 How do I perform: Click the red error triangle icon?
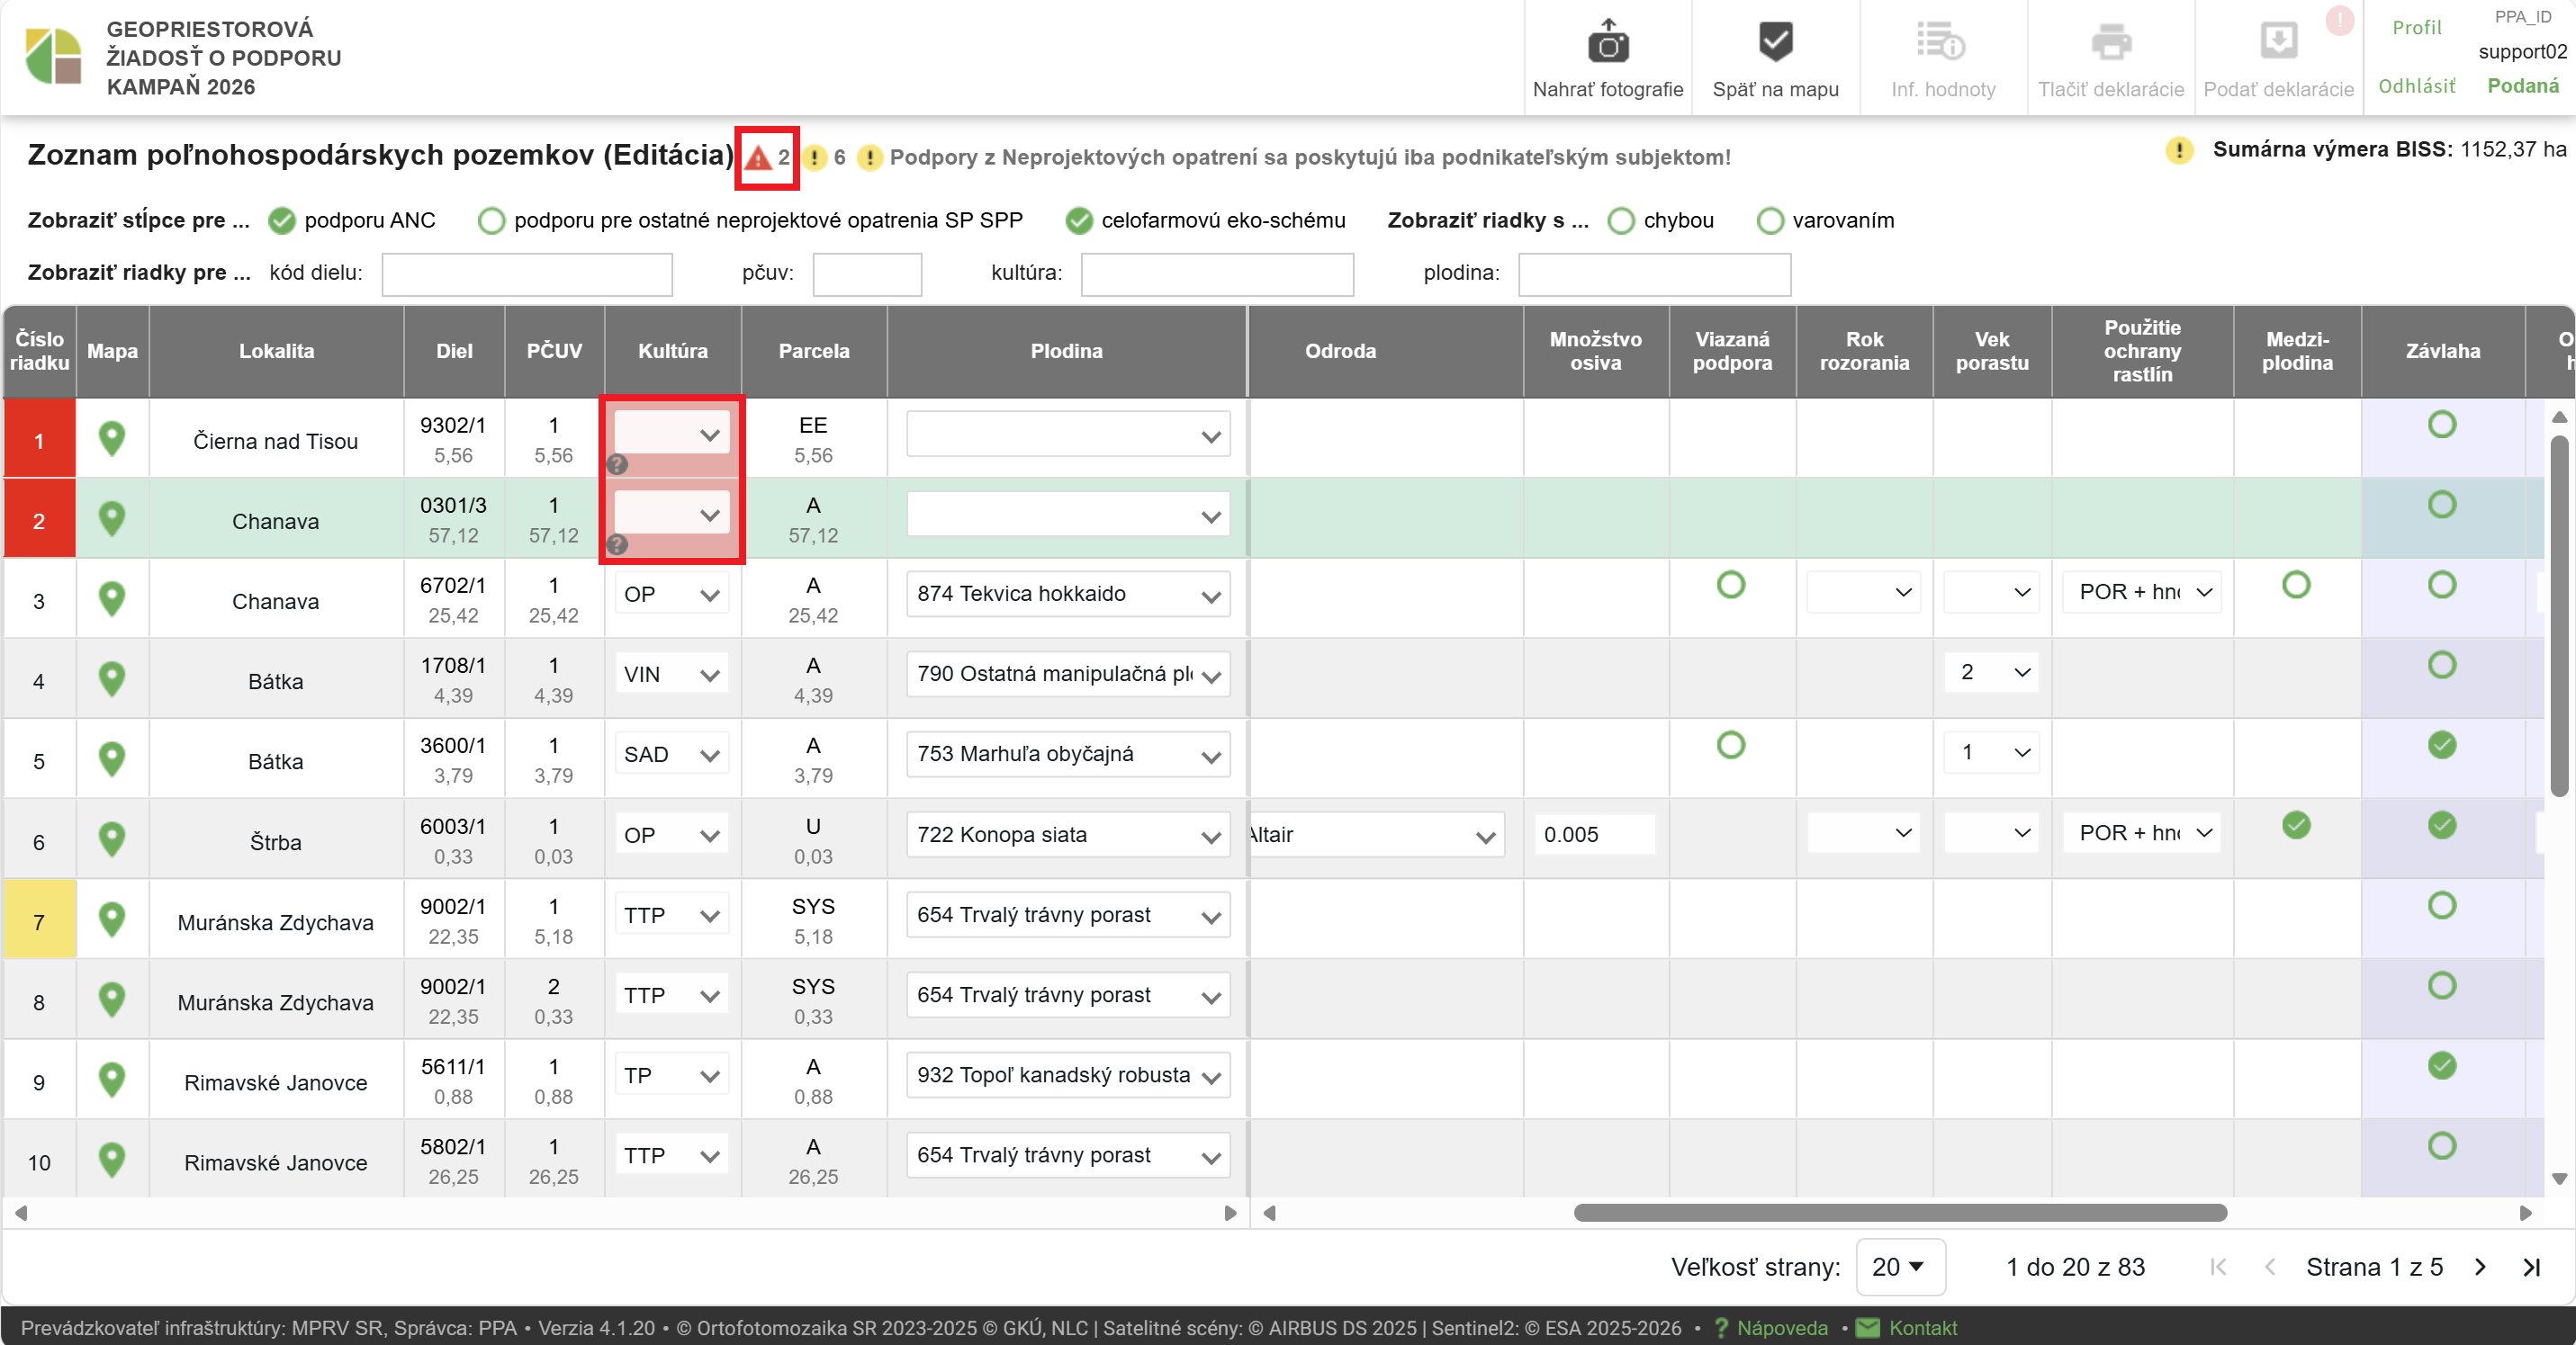point(759,157)
